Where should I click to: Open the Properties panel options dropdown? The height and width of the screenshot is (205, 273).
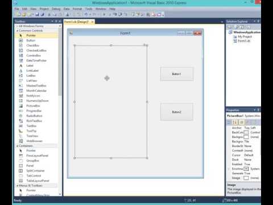click(255, 110)
